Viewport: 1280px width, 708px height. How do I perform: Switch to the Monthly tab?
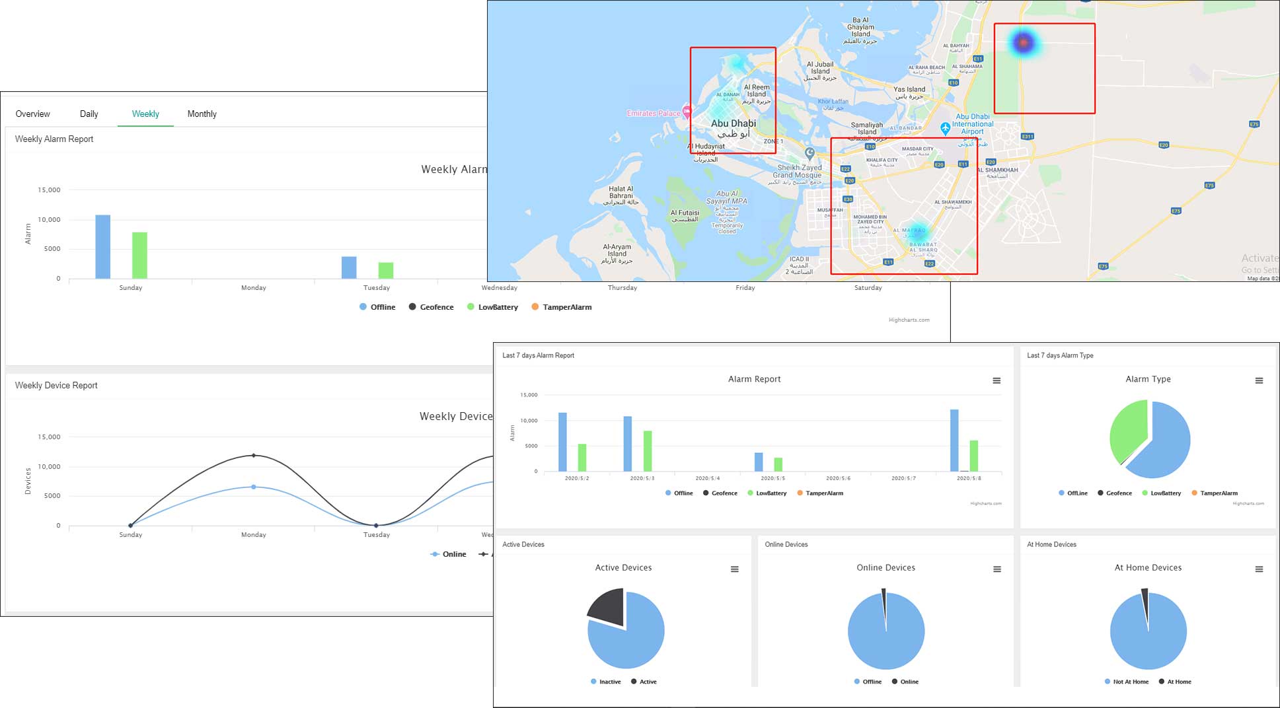202,114
